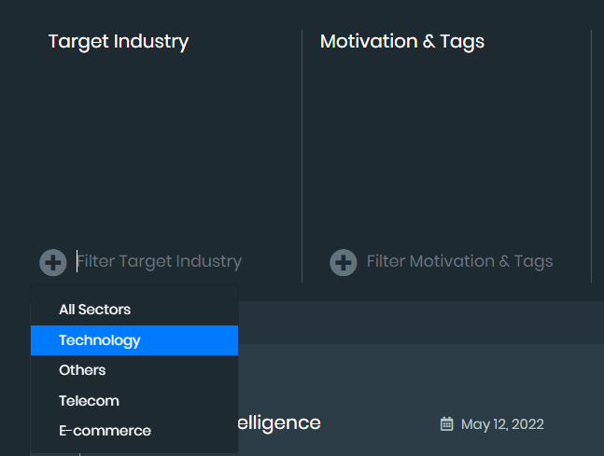604x456 pixels.
Task: Choose E-commerce from the dropdown menu
Action: [105, 431]
